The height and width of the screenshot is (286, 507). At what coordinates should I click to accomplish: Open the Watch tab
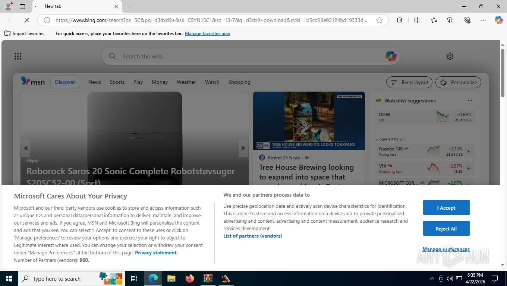pyautogui.click(x=212, y=82)
